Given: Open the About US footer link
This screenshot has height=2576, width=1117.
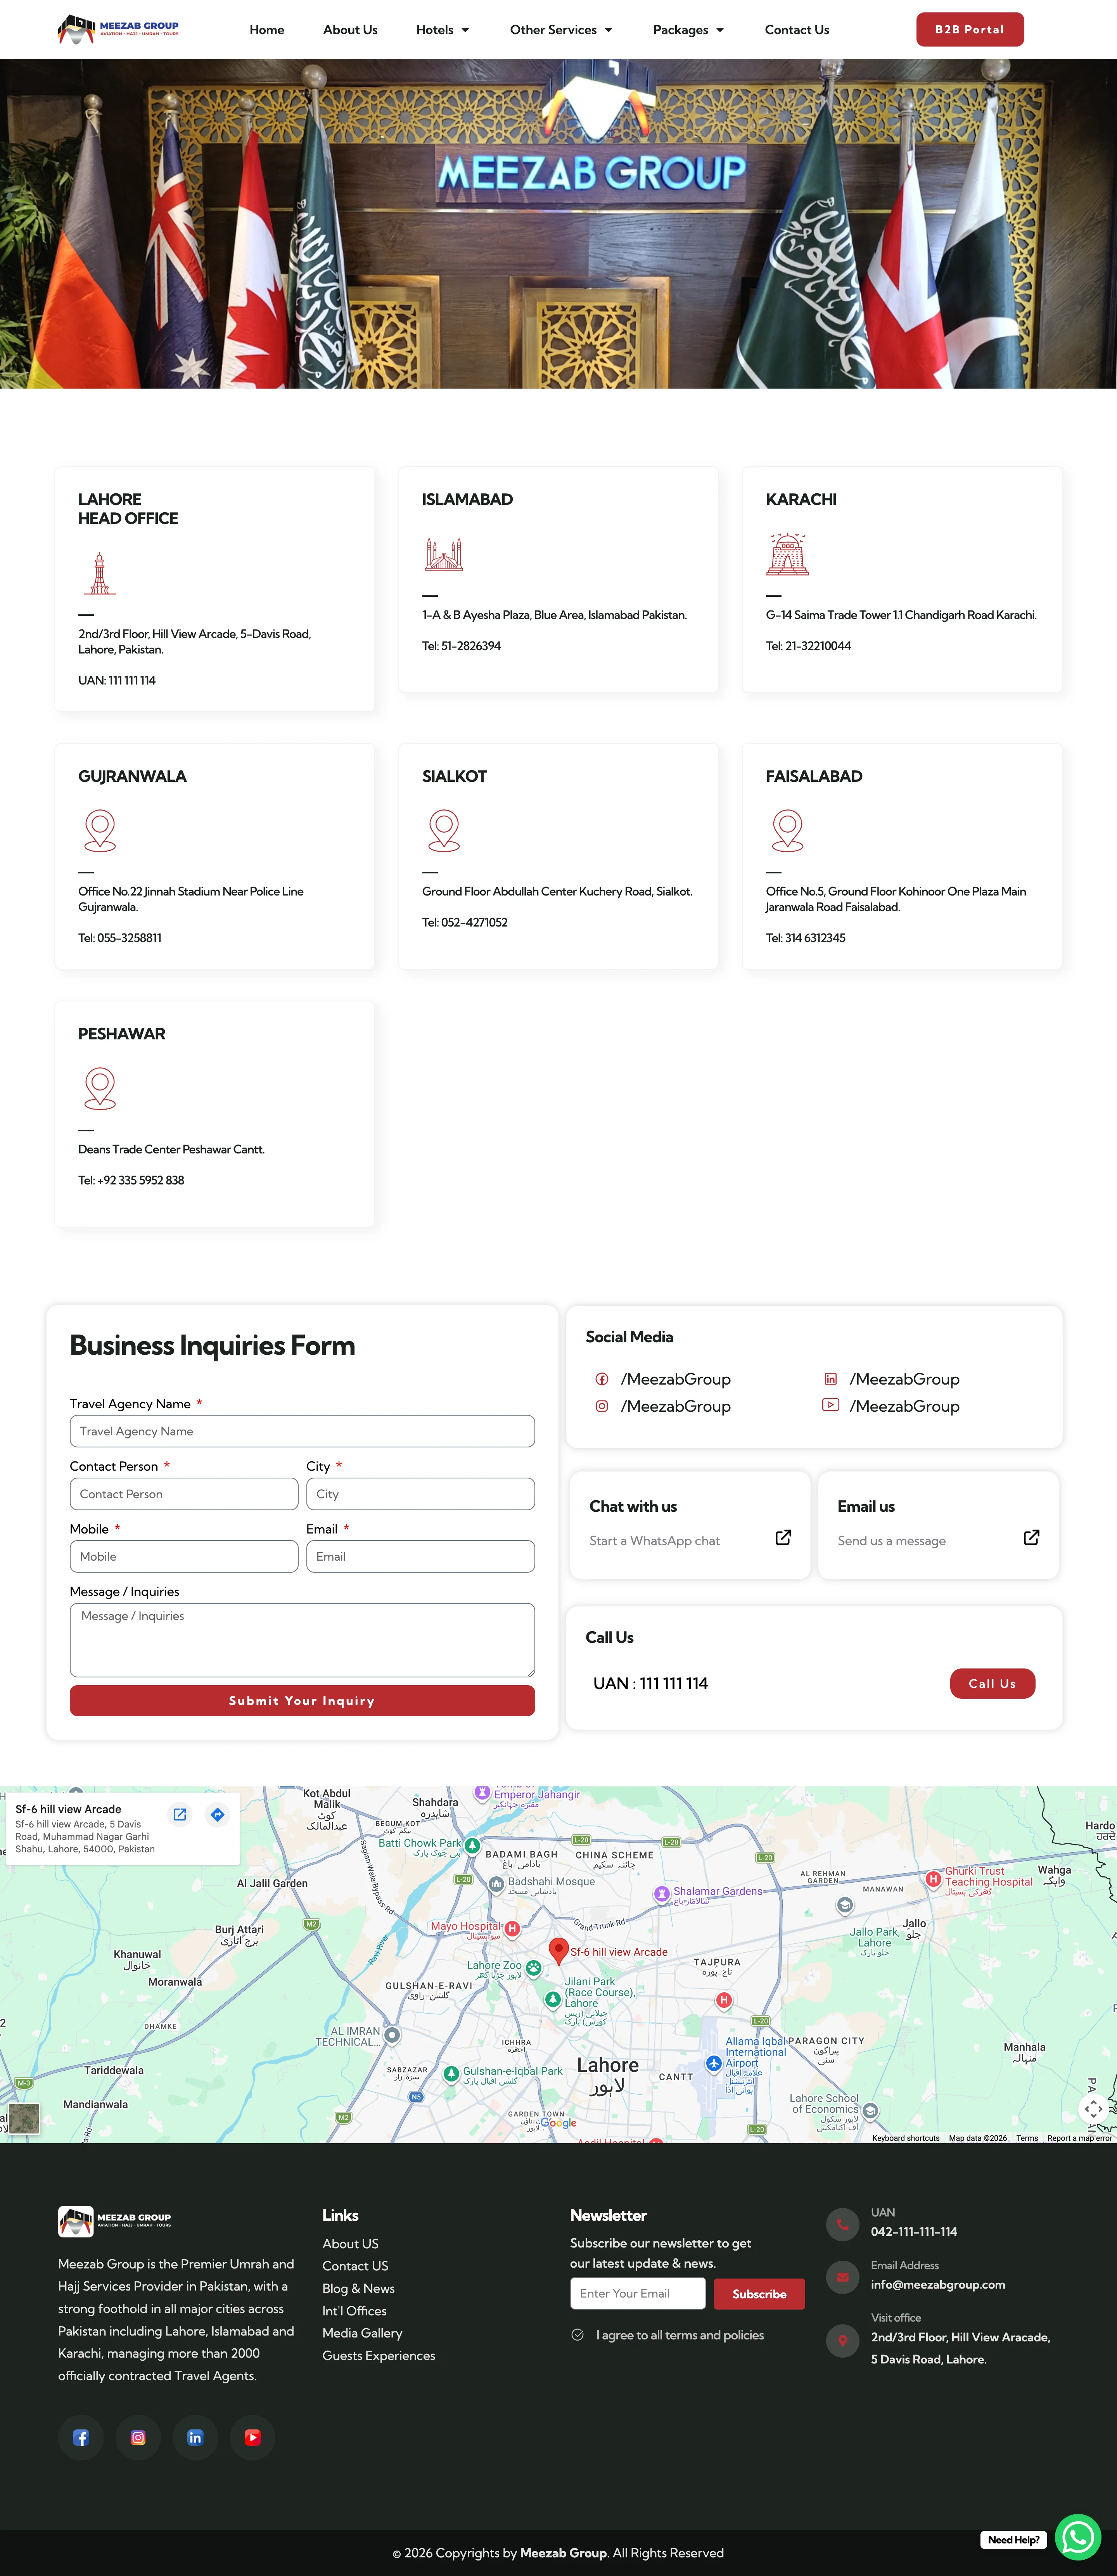Looking at the screenshot, I should [350, 2244].
